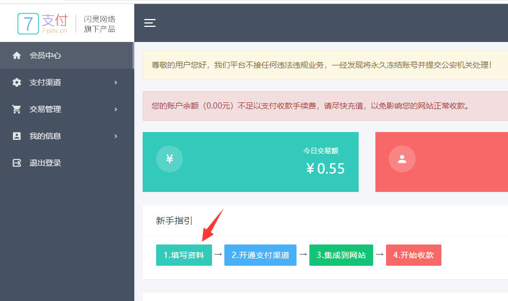Click the logout icon beside 退出登录

[x=17, y=163]
